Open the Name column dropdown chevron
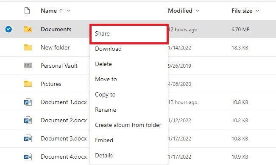Viewport: 276px width, 165px height. (x=69, y=11)
